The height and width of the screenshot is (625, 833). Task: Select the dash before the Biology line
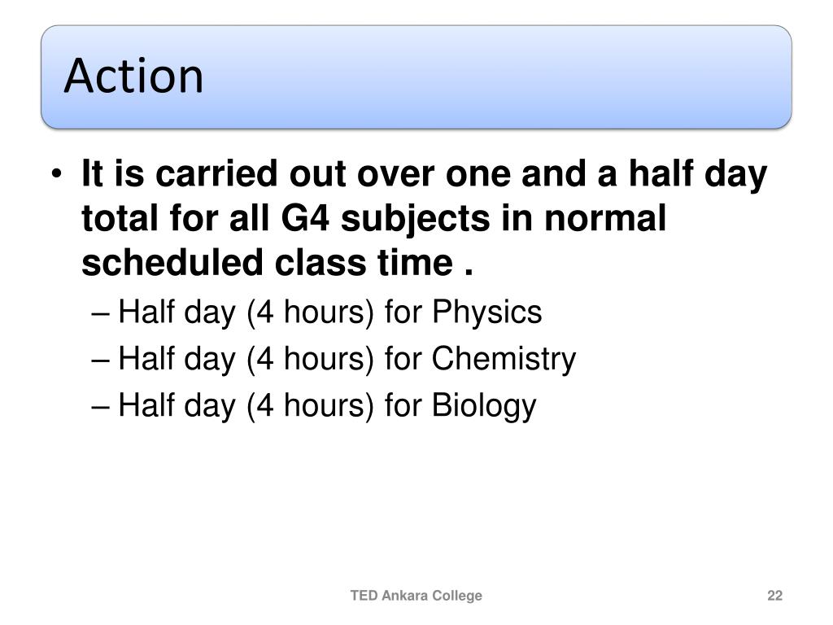coord(100,408)
